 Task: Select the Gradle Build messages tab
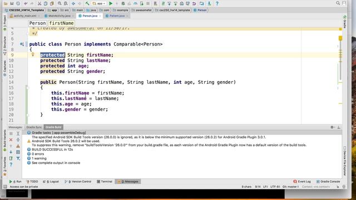pos(53,127)
